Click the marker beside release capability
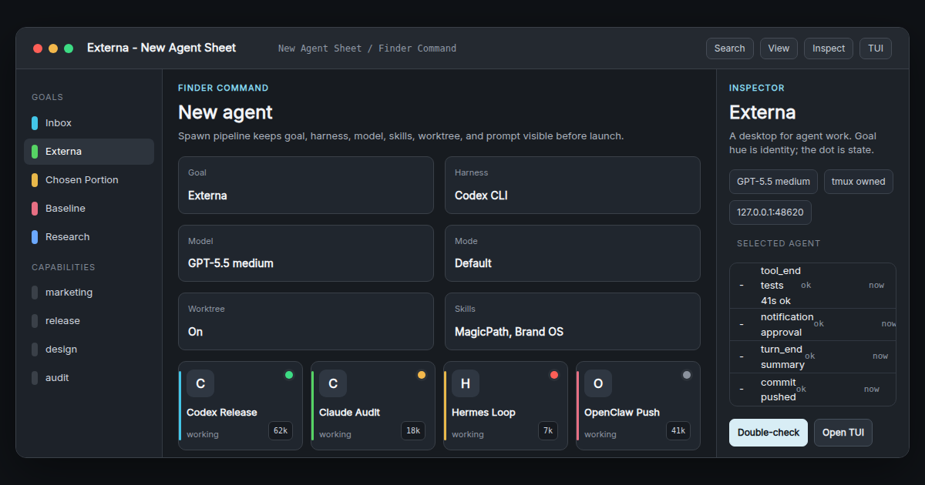The width and height of the screenshot is (925, 485). (35, 321)
